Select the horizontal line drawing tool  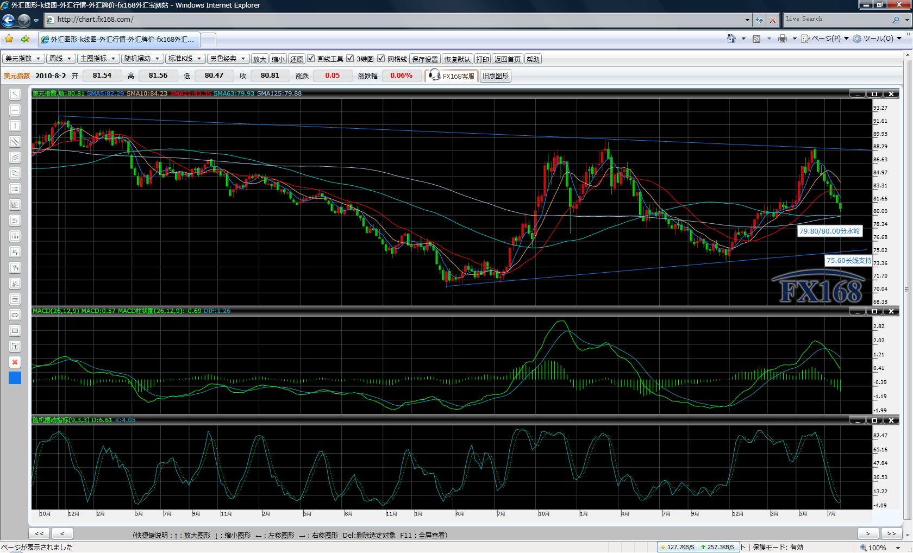[x=15, y=110]
